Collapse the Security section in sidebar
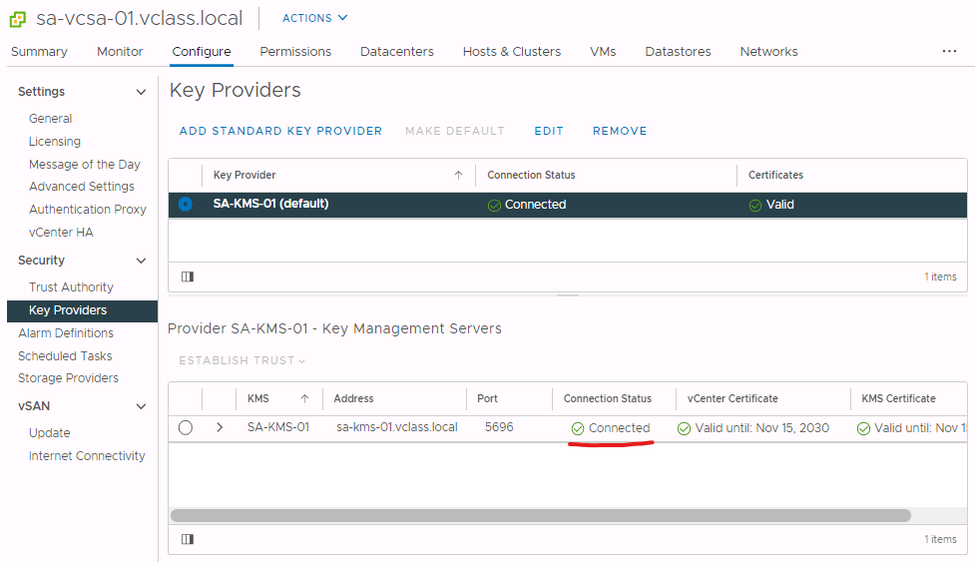 (141, 261)
